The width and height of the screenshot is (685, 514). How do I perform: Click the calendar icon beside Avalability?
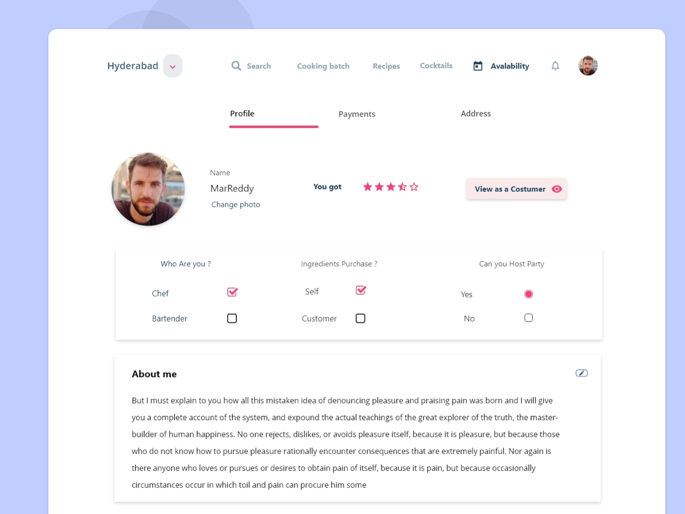coord(478,66)
